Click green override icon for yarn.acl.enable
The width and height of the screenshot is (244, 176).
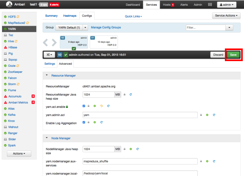point(95,106)
